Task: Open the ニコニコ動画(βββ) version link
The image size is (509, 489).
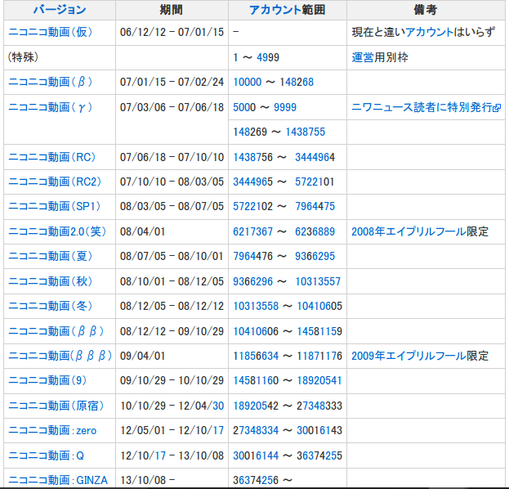Action: tap(60, 356)
